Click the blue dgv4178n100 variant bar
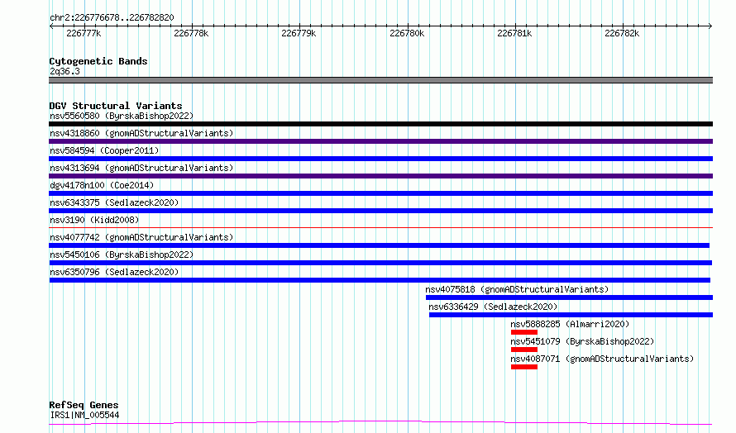736x433 pixels. 380,193
